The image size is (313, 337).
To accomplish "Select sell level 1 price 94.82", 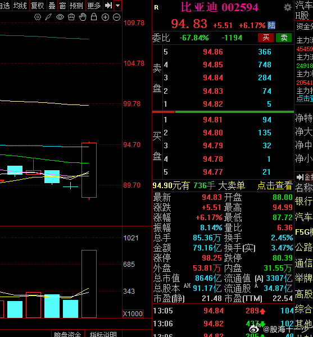I will point(213,104).
